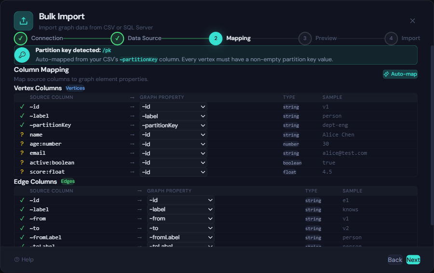Image resolution: width=434 pixels, height=273 pixels.
Task: Click the Vertices badge
Action: [75, 88]
